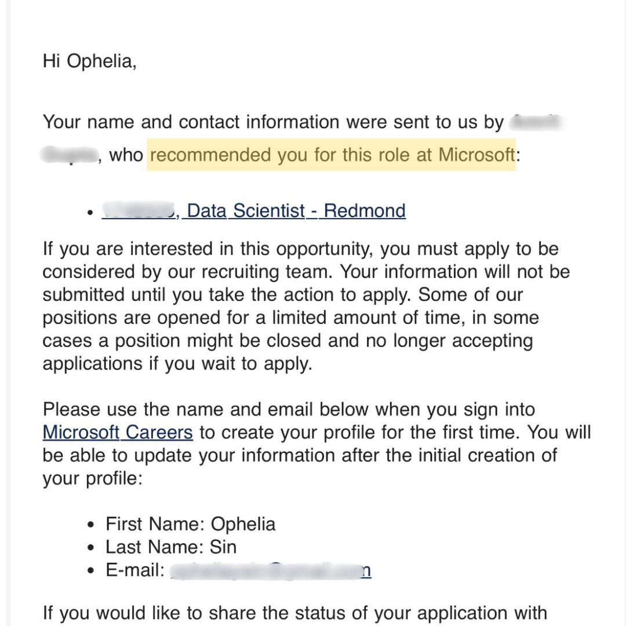Click the bullet point beside First Name

point(90,525)
